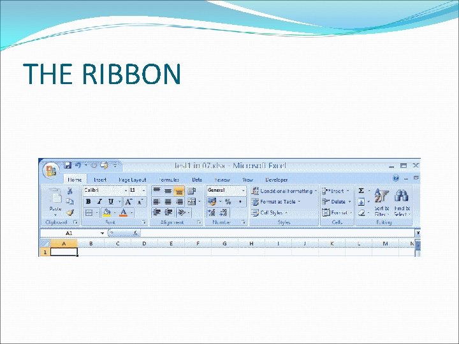
Task: Toggle Align Text Left
Action: click(x=157, y=201)
